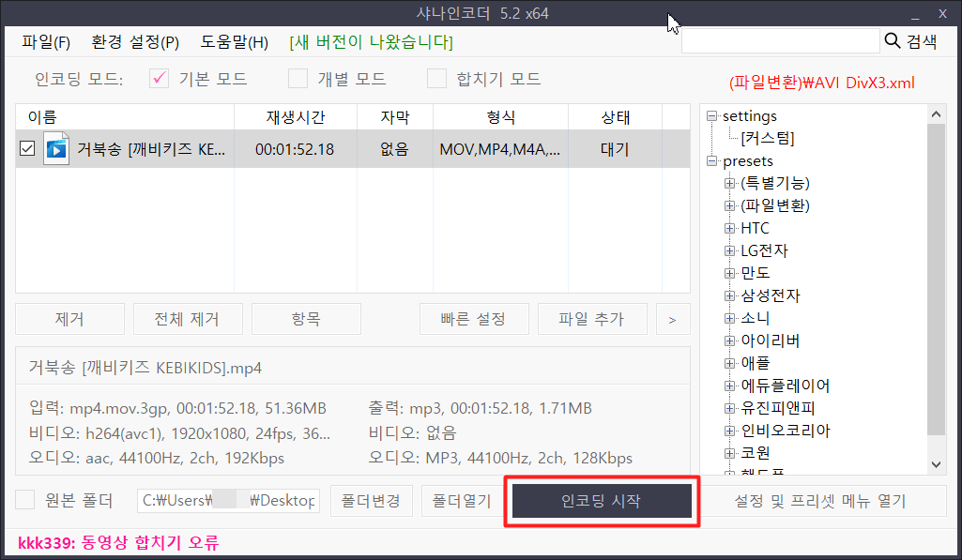
Task: Click 검색 search label
Action: click(923, 41)
